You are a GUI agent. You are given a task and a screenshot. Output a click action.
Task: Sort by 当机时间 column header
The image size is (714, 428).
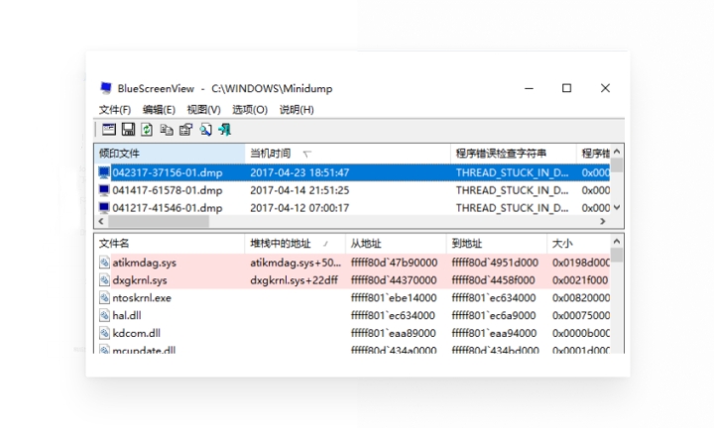pos(348,154)
